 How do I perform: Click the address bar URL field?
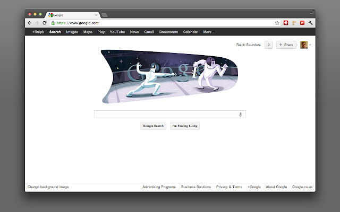(165, 23)
